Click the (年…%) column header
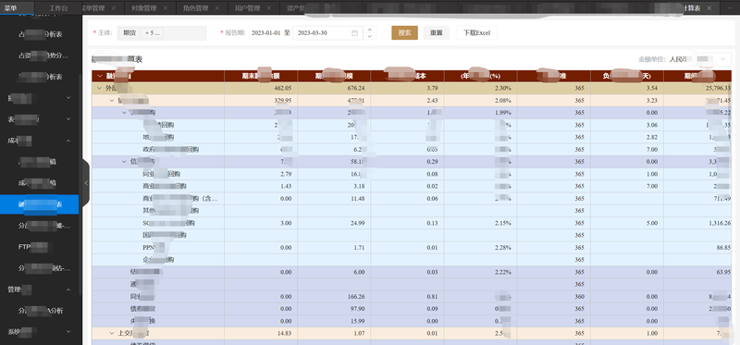 coord(480,76)
